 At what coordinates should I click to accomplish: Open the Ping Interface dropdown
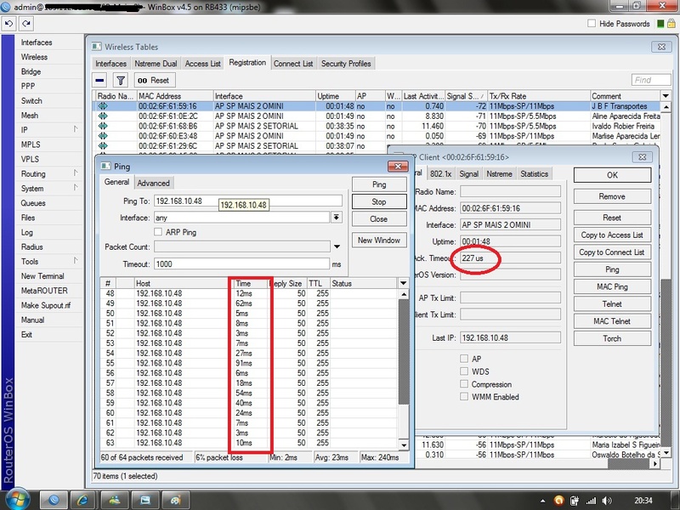coord(337,218)
